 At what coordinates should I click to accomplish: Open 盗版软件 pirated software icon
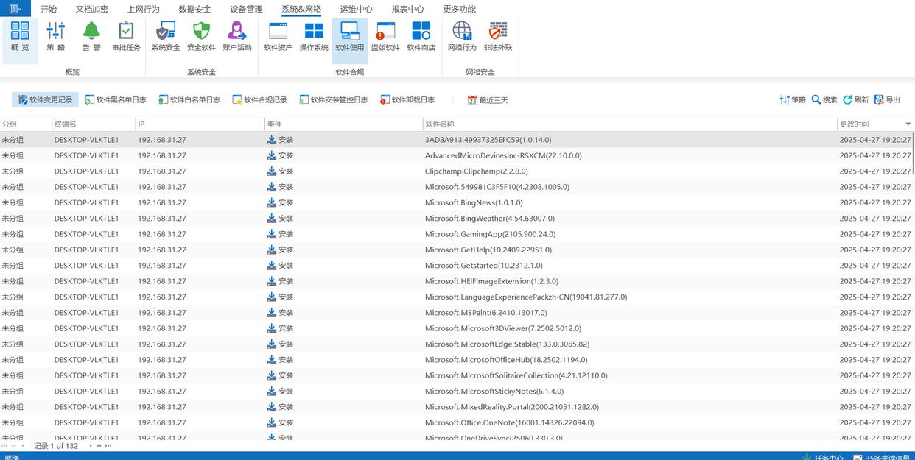coord(385,36)
